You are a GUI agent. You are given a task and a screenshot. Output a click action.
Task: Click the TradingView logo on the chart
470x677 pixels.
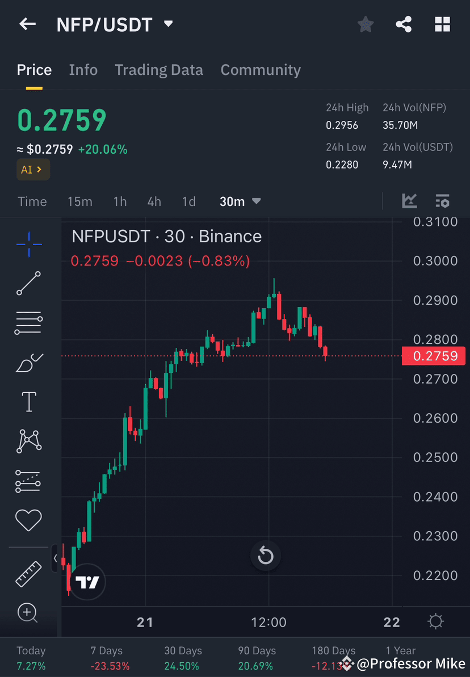[86, 582]
